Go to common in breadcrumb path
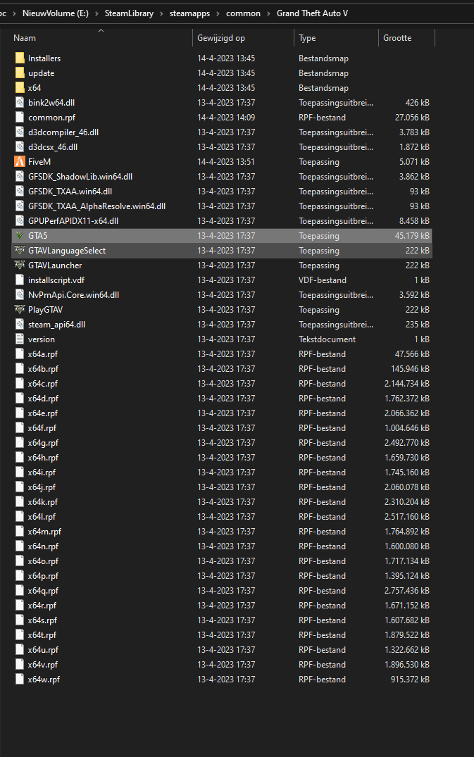Image resolution: width=474 pixels, height=757 pixels. point(243,13)
